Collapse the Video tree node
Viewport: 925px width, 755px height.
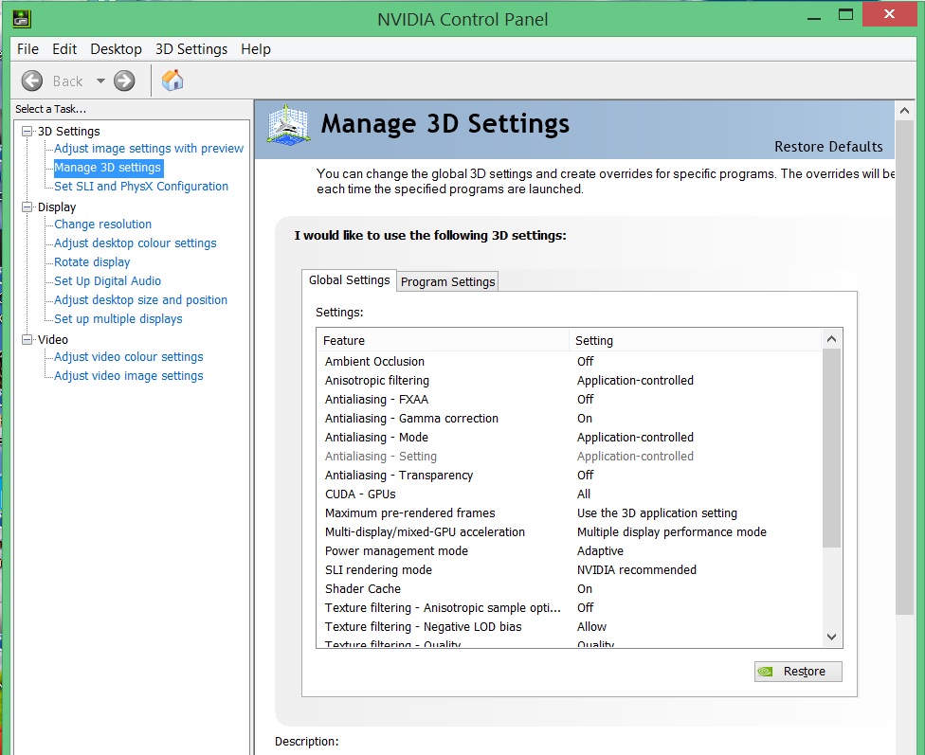pos(27,340)
